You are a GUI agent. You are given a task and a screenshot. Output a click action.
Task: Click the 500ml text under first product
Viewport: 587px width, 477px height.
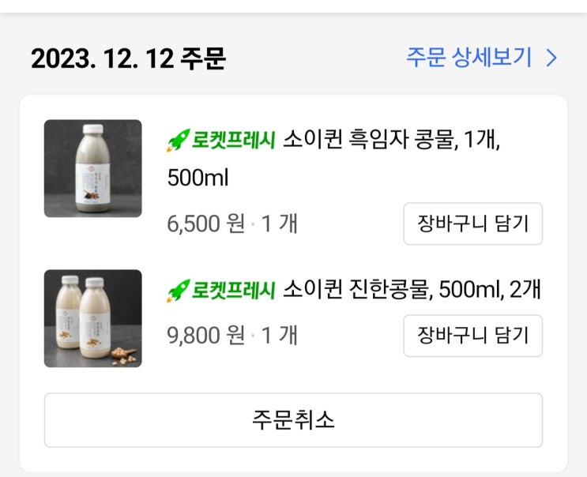[x=198, y=178]
